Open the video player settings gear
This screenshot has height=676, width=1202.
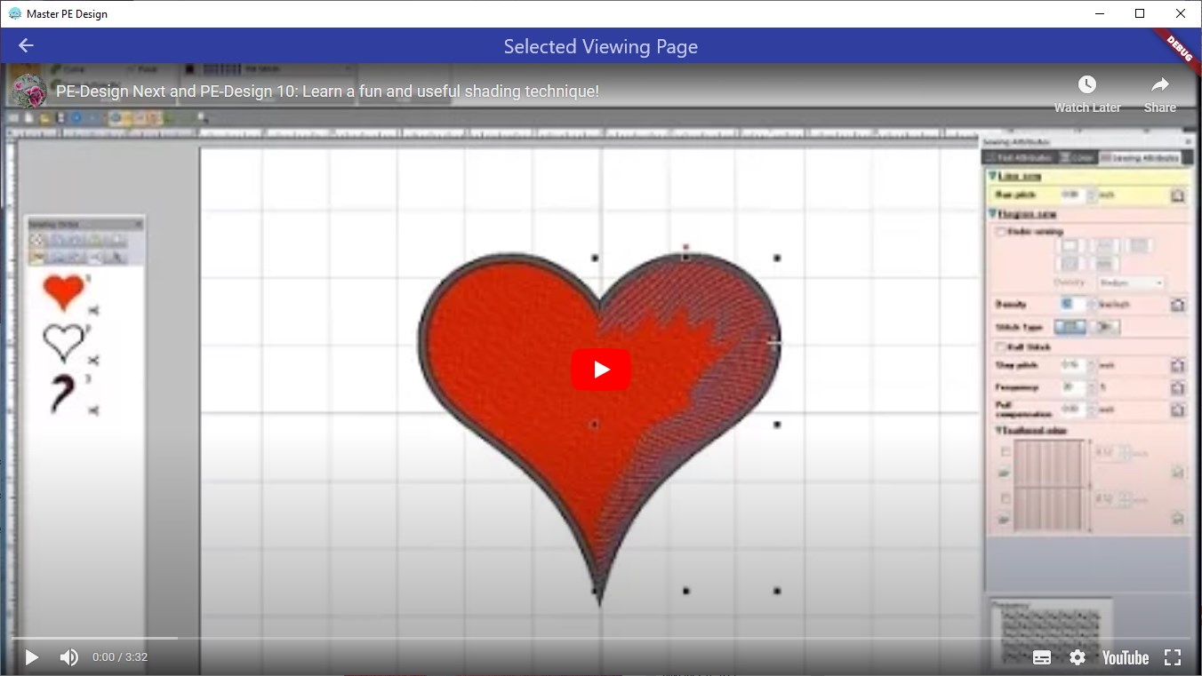1078,657
